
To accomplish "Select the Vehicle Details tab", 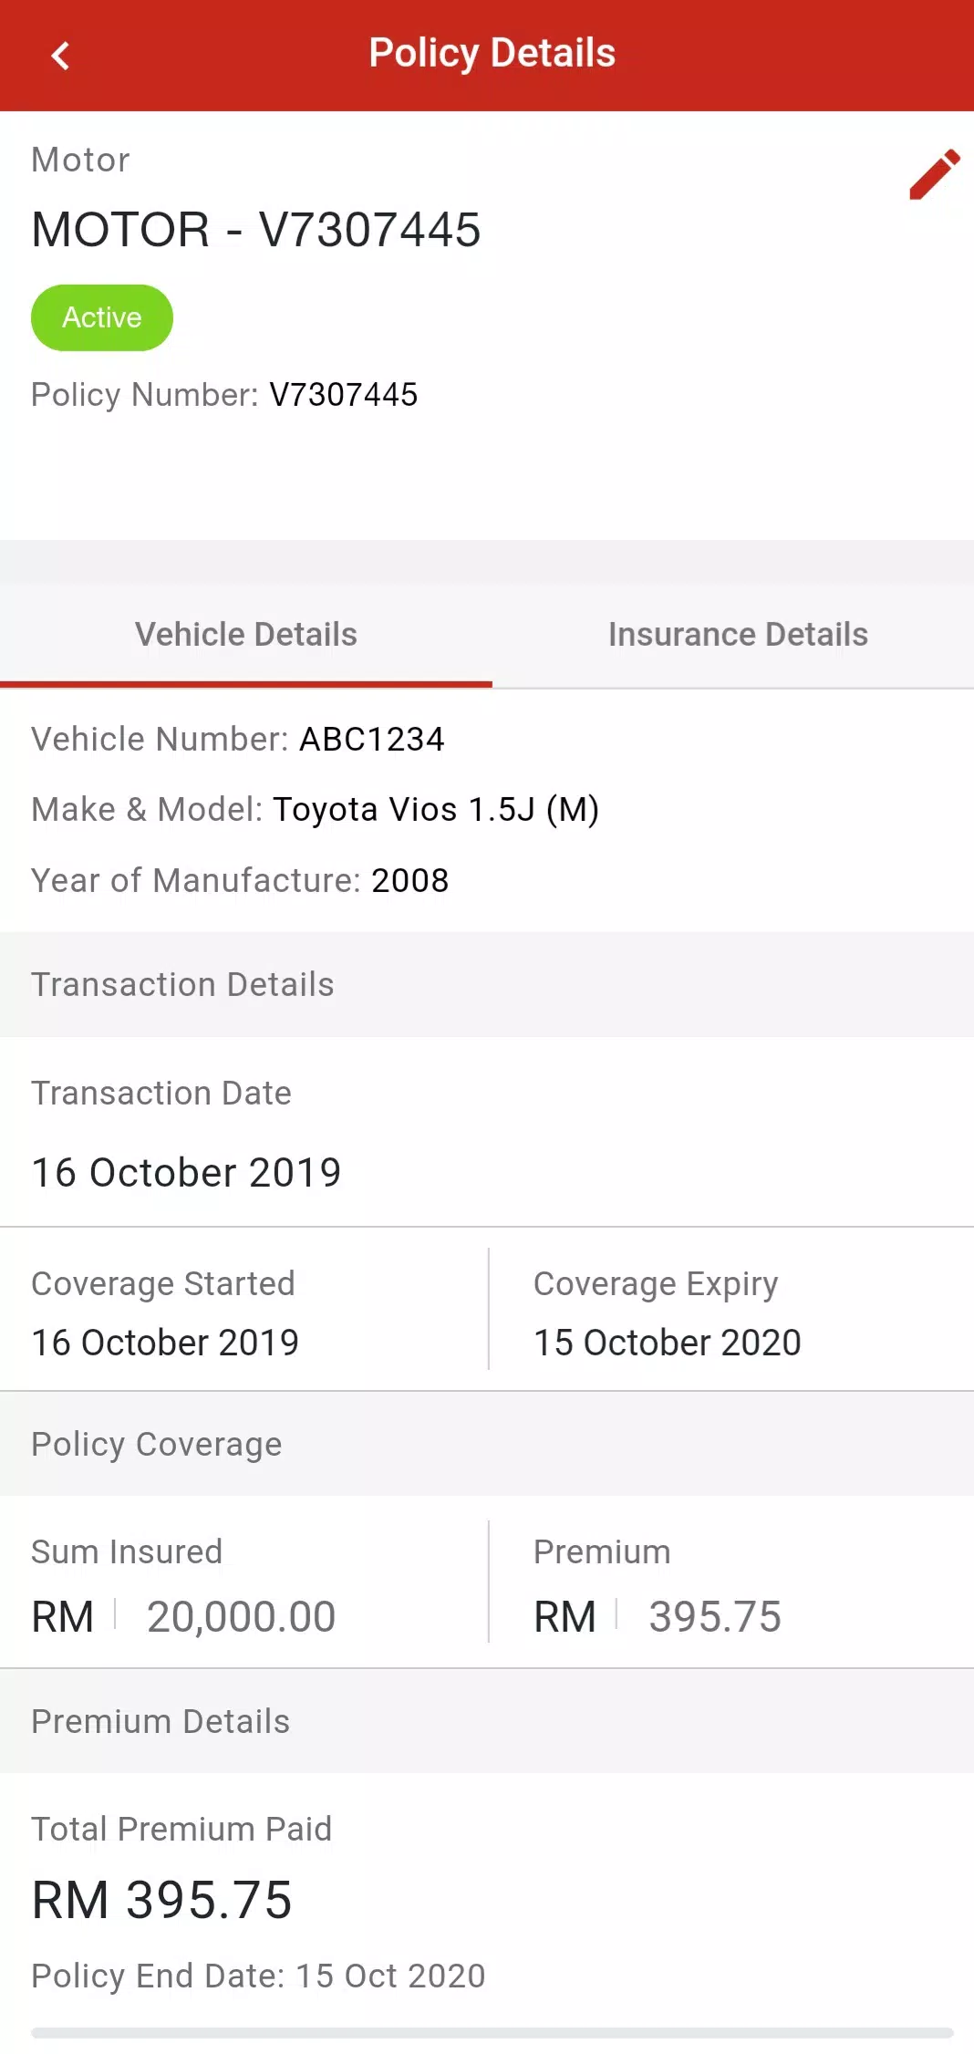I will click(246, 635).
